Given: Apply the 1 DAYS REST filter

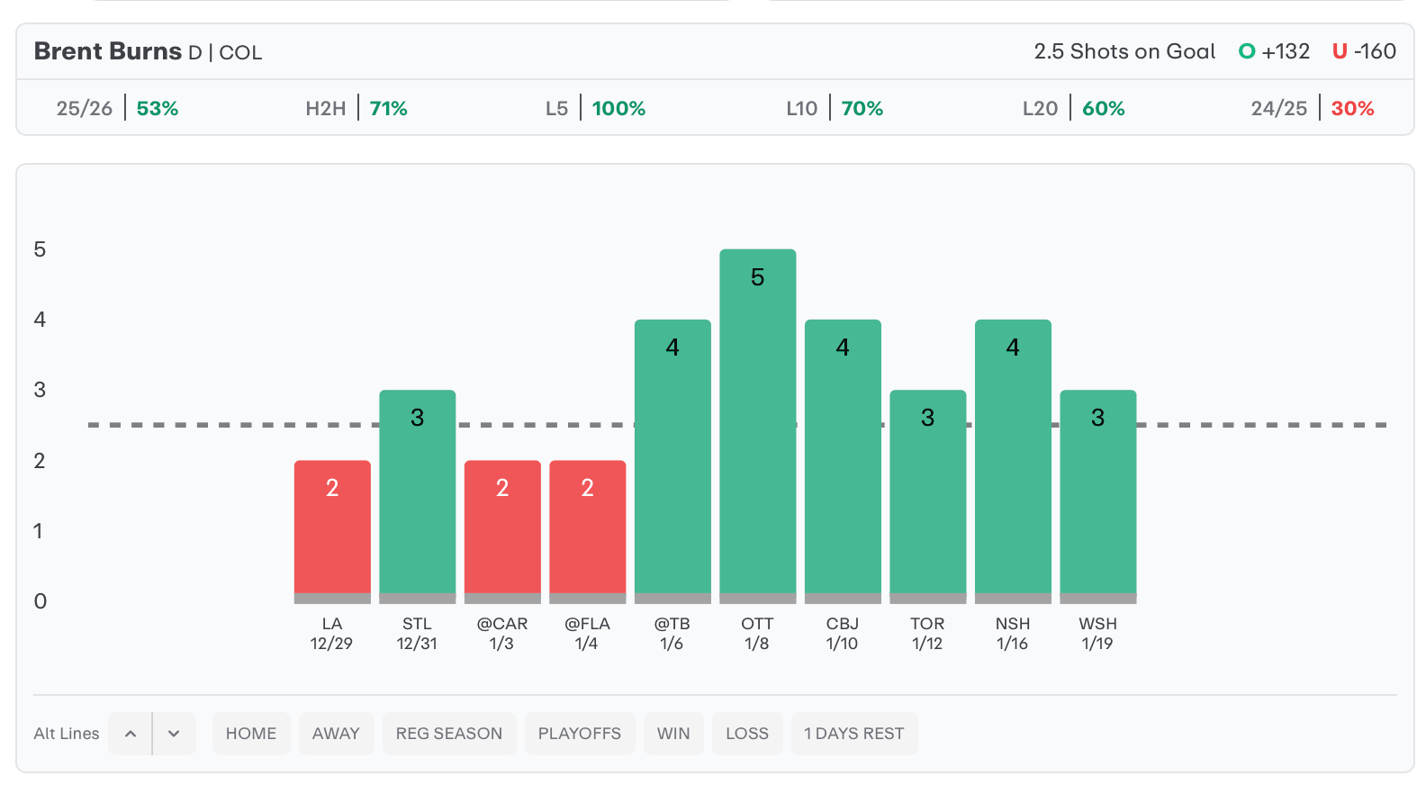Looking at the screenshot, I should pyautogui.click(x=853, y=734).
